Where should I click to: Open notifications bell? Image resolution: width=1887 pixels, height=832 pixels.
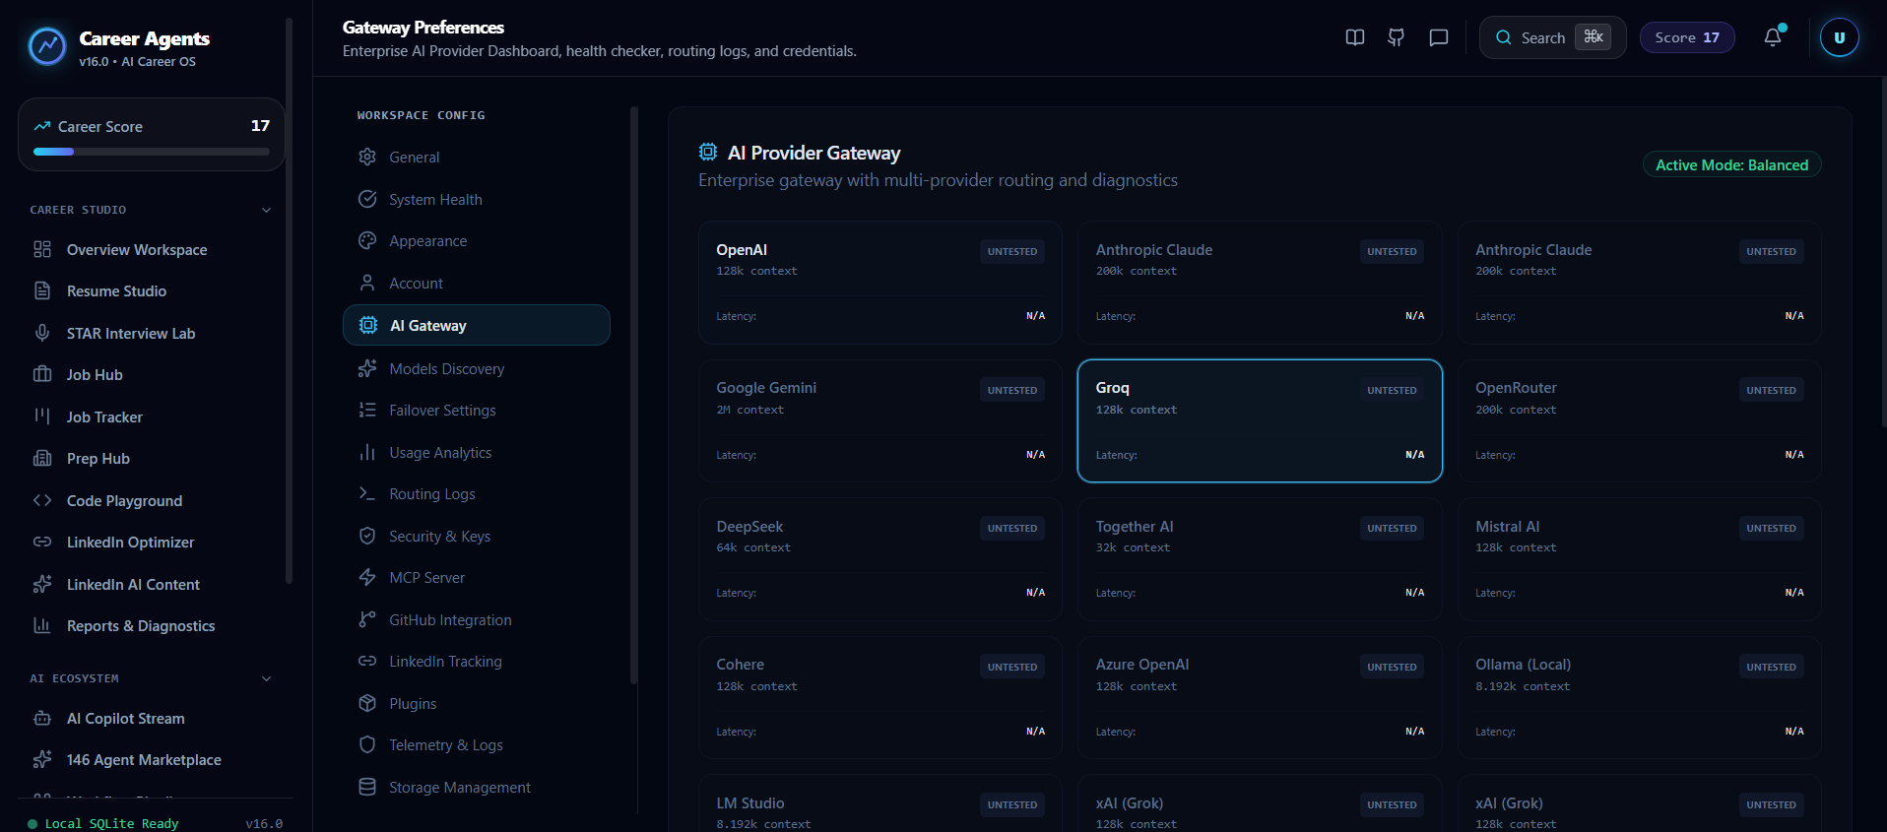[1773, 37]
